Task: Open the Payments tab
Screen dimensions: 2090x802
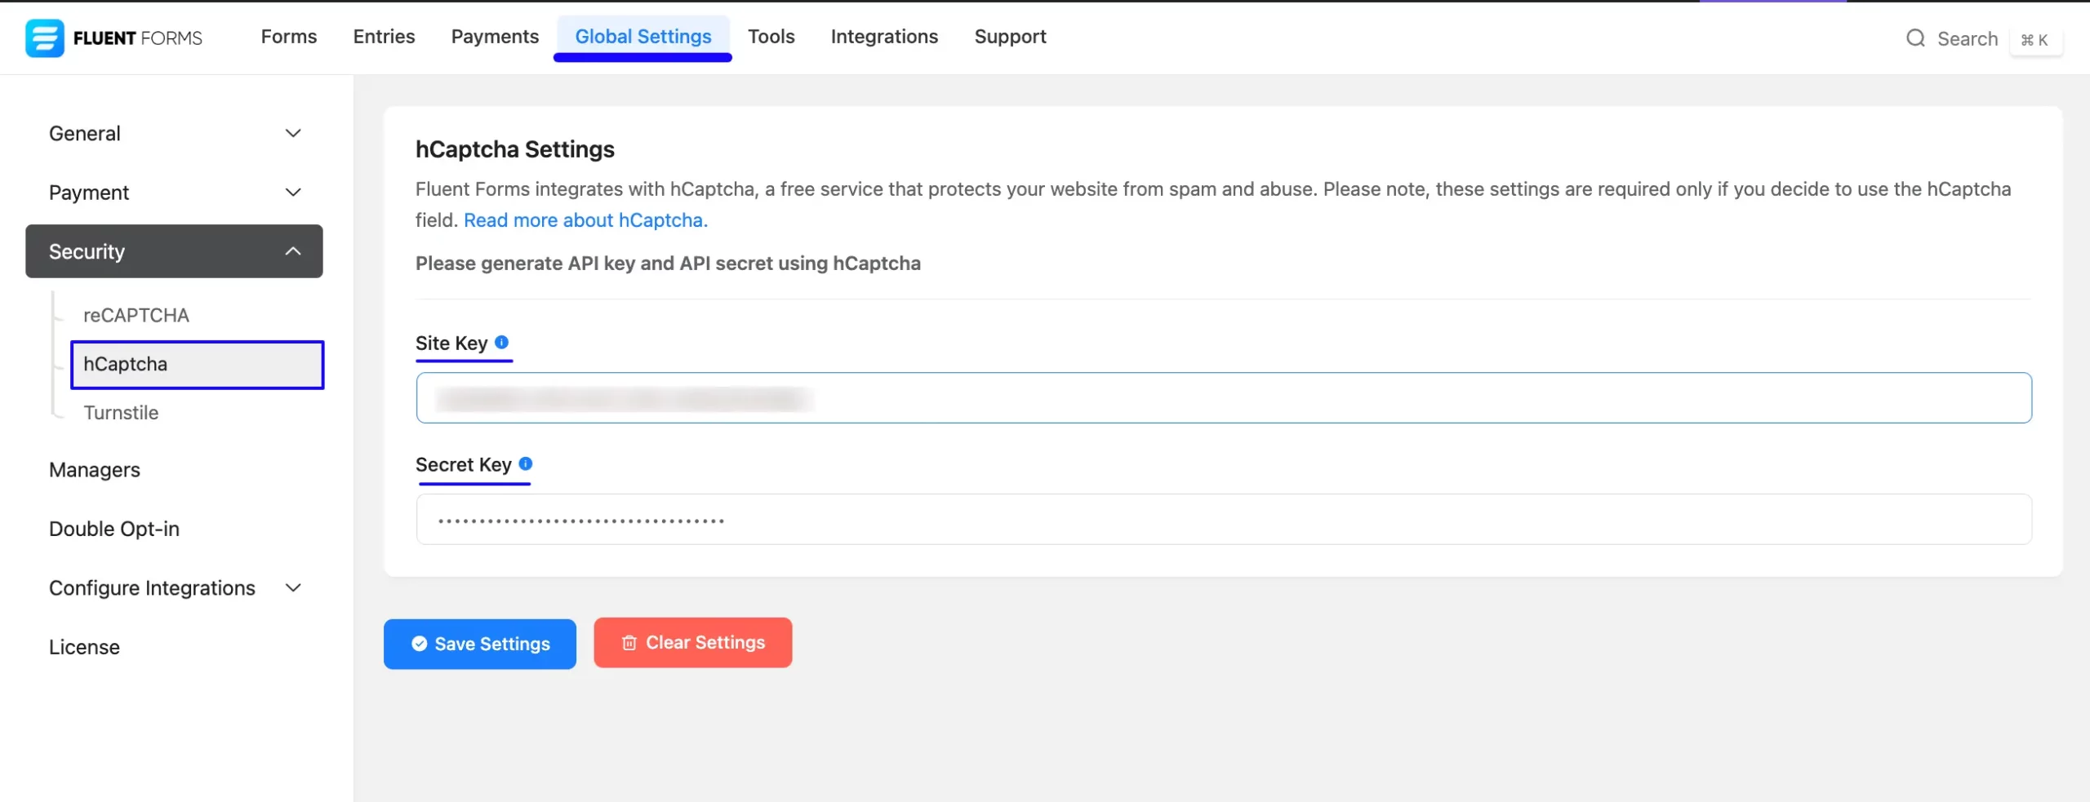Action: (495, 37)
